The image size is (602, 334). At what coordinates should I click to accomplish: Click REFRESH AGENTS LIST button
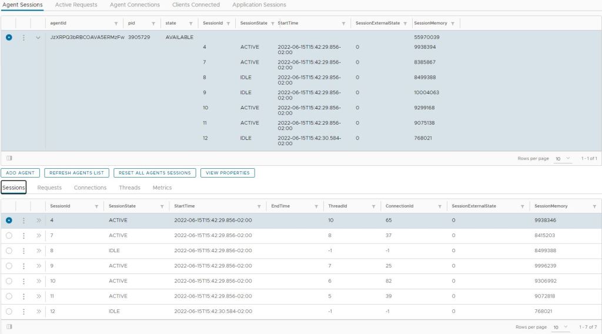point(77,173)
